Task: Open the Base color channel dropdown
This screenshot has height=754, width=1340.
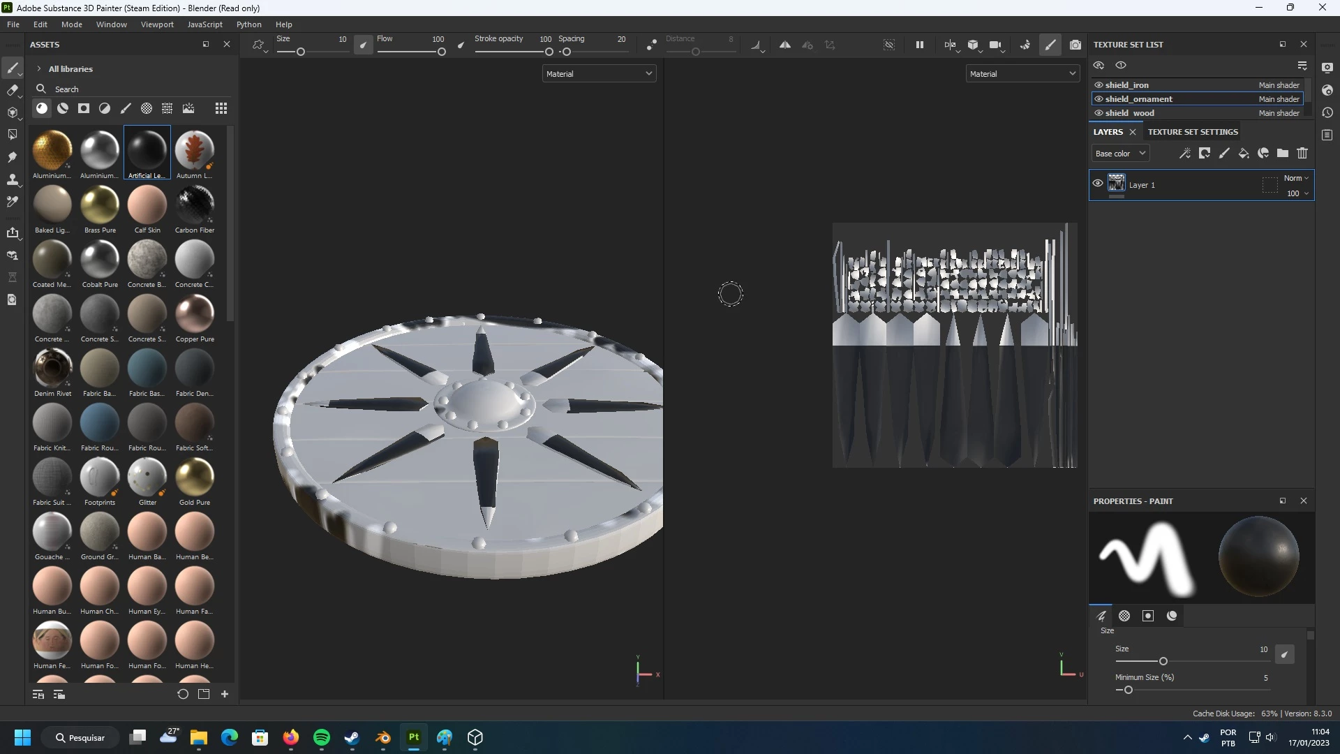Action: point(1120,154)
